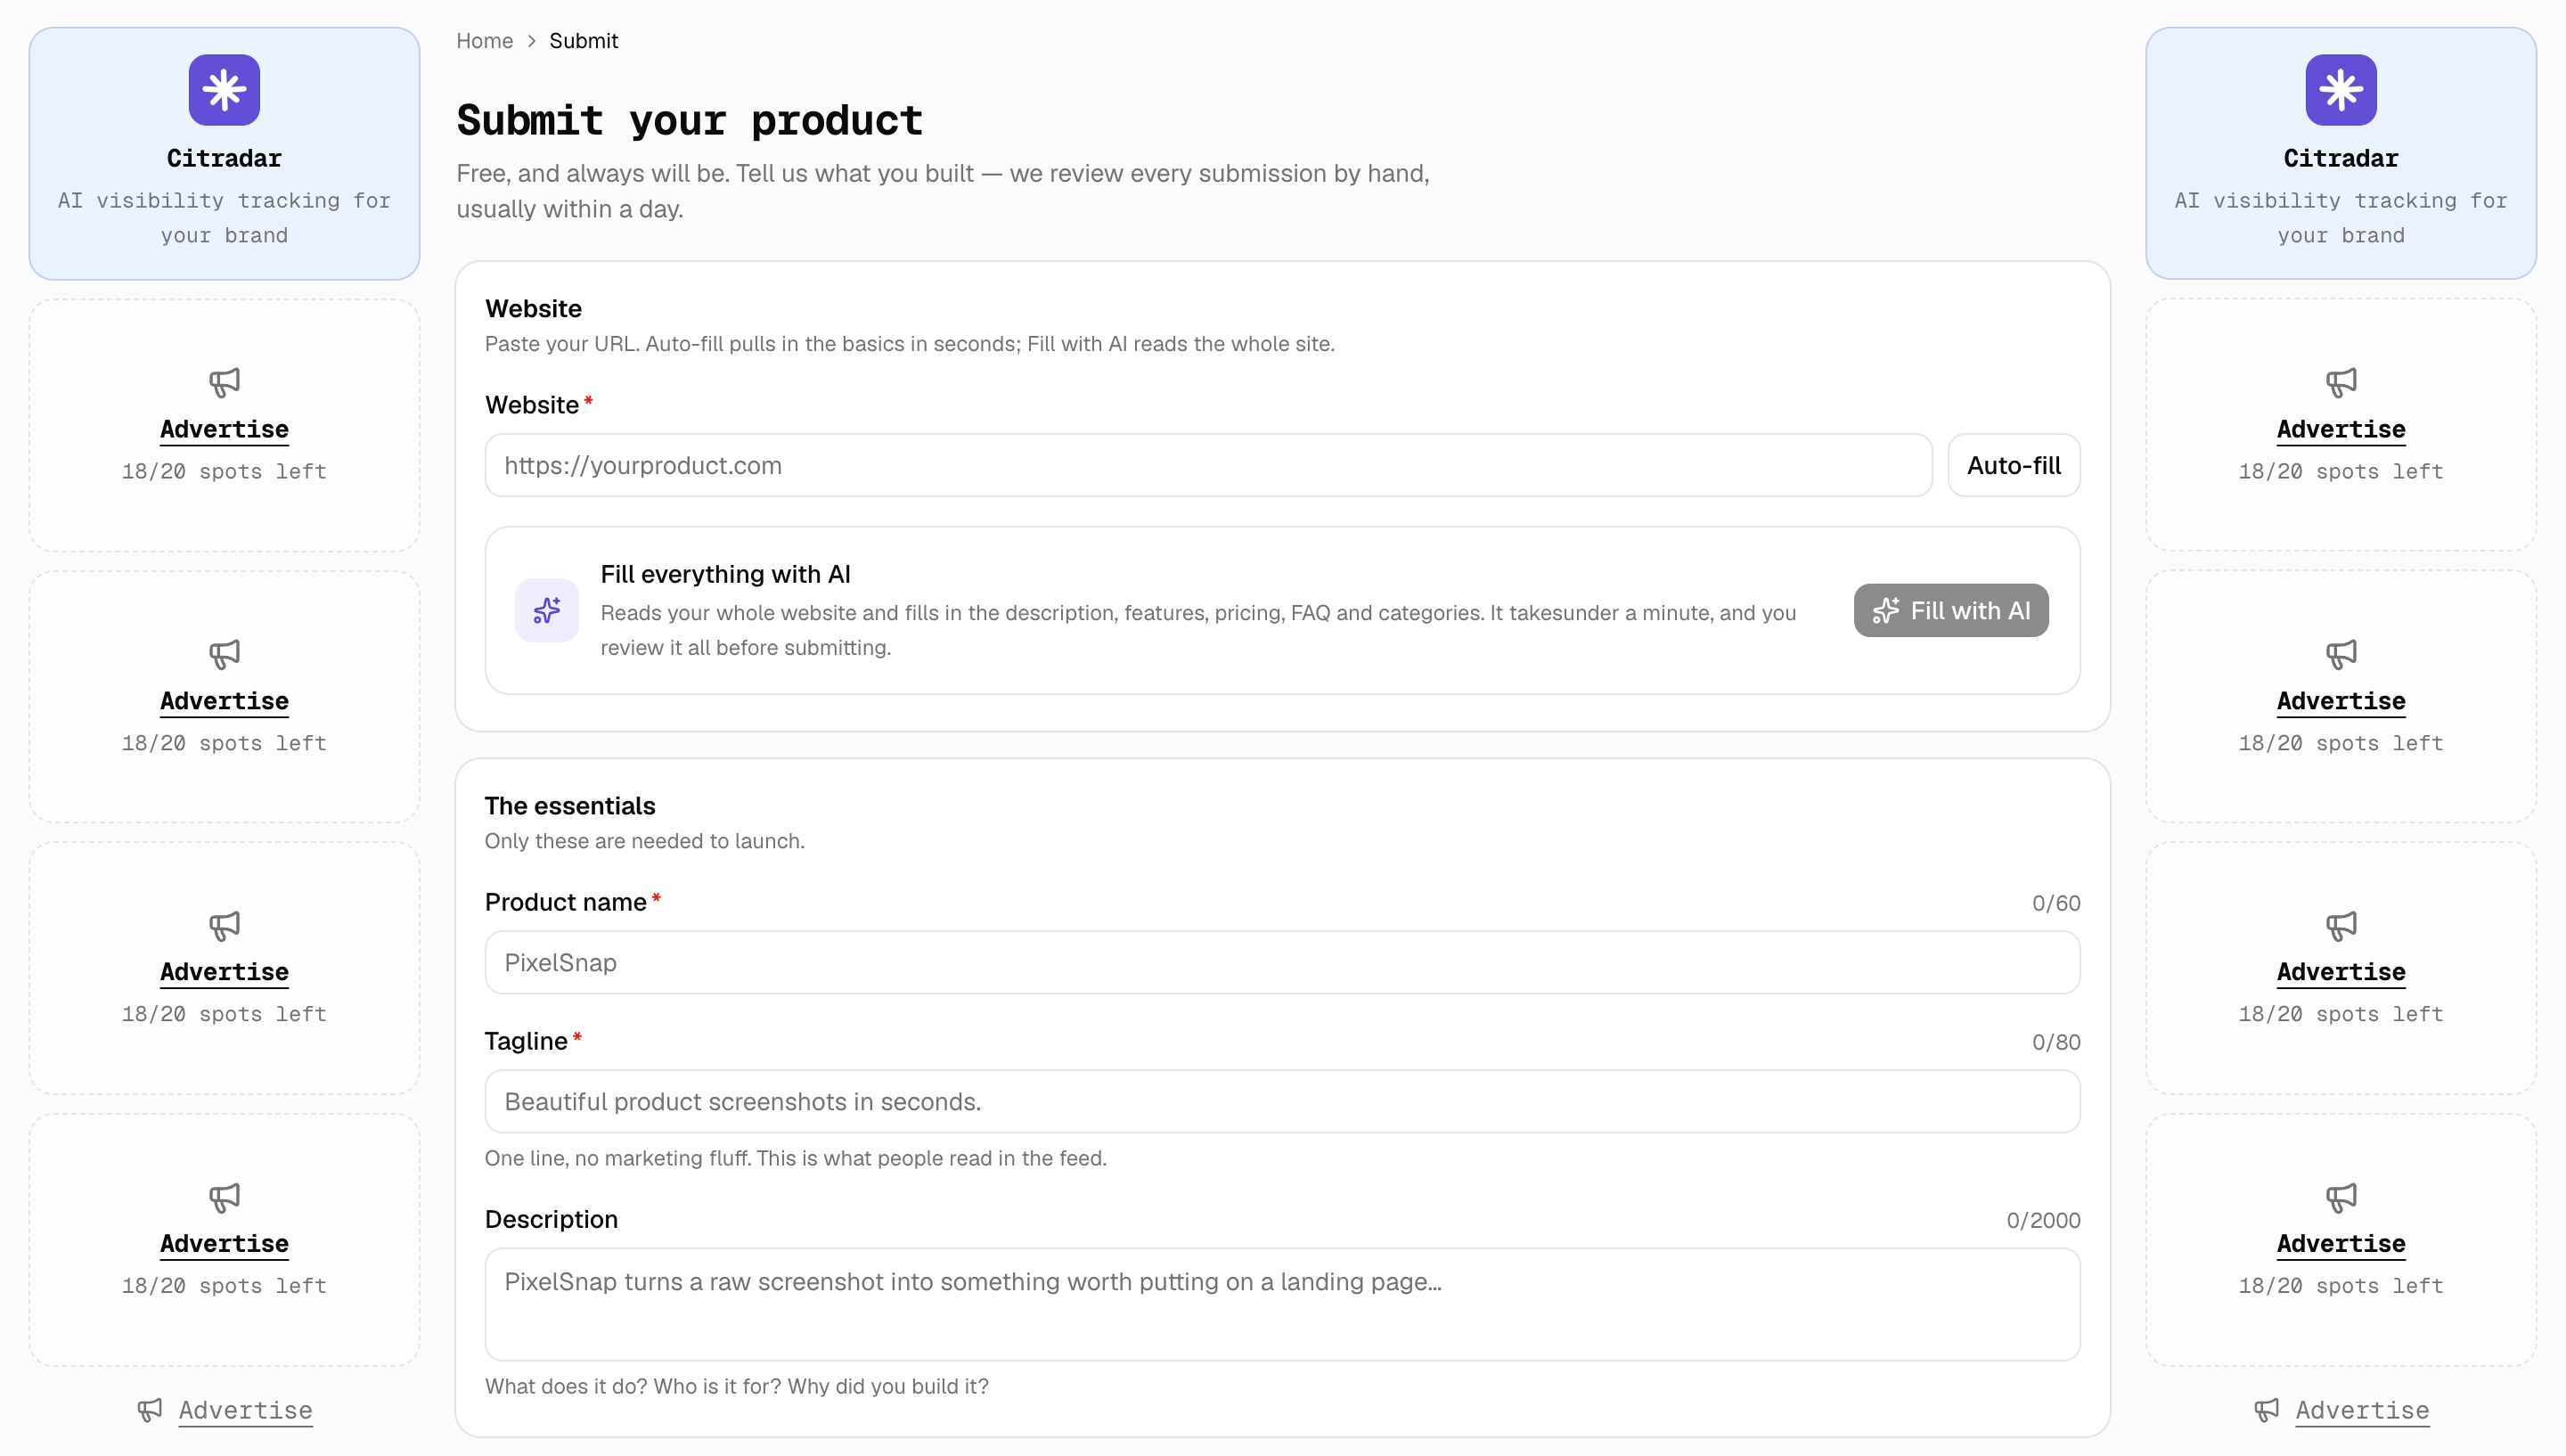Click megaphone icon in third left Advertise card
This screenshot has width=2566, height=1456.
[x=224, y=926]
